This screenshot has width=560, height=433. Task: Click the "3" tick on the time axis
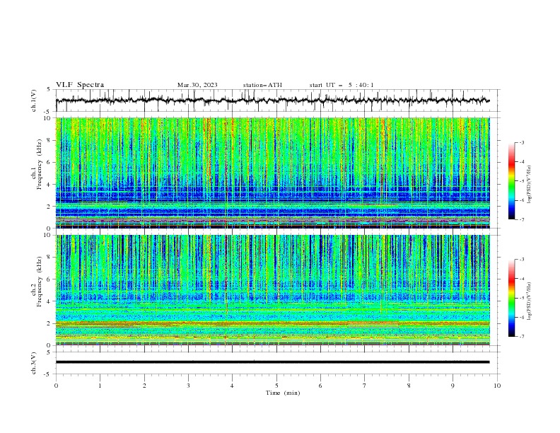188,386
